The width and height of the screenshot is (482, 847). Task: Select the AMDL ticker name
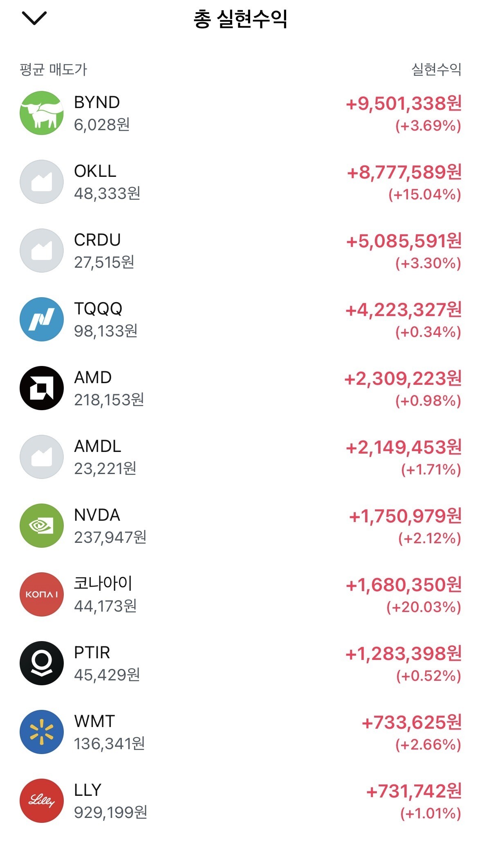(98, 446)
